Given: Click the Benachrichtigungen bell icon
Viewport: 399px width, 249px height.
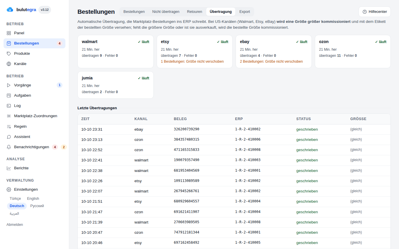Looking at the screenshot, I should 9,147.
